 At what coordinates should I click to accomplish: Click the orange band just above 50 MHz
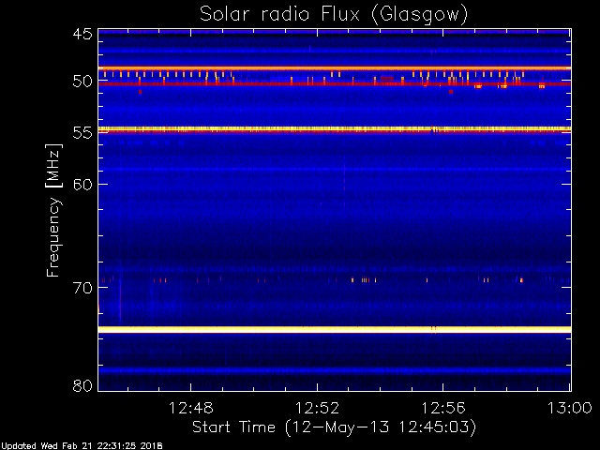335,68
